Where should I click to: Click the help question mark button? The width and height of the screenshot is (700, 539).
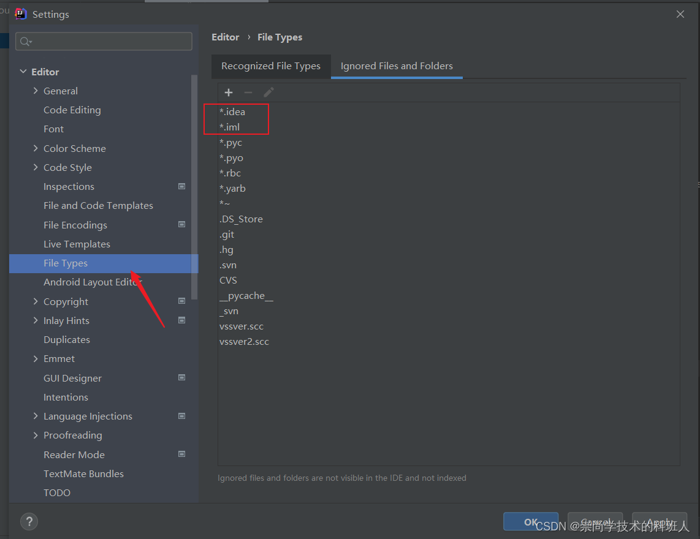[29, 521]
